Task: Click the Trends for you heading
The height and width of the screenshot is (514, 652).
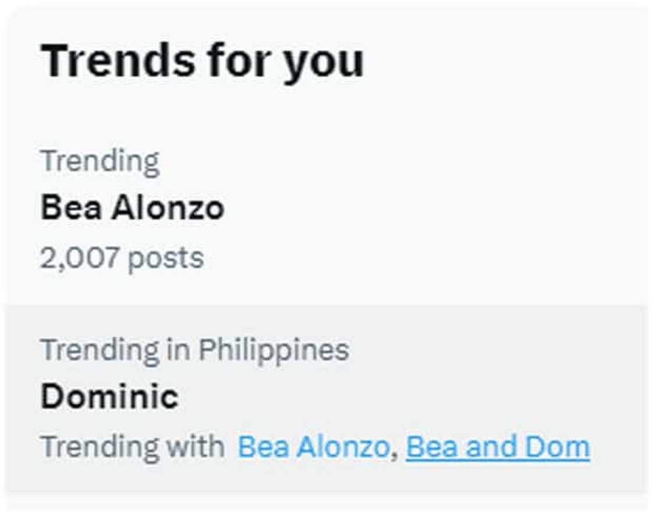Action: [202, 61]
